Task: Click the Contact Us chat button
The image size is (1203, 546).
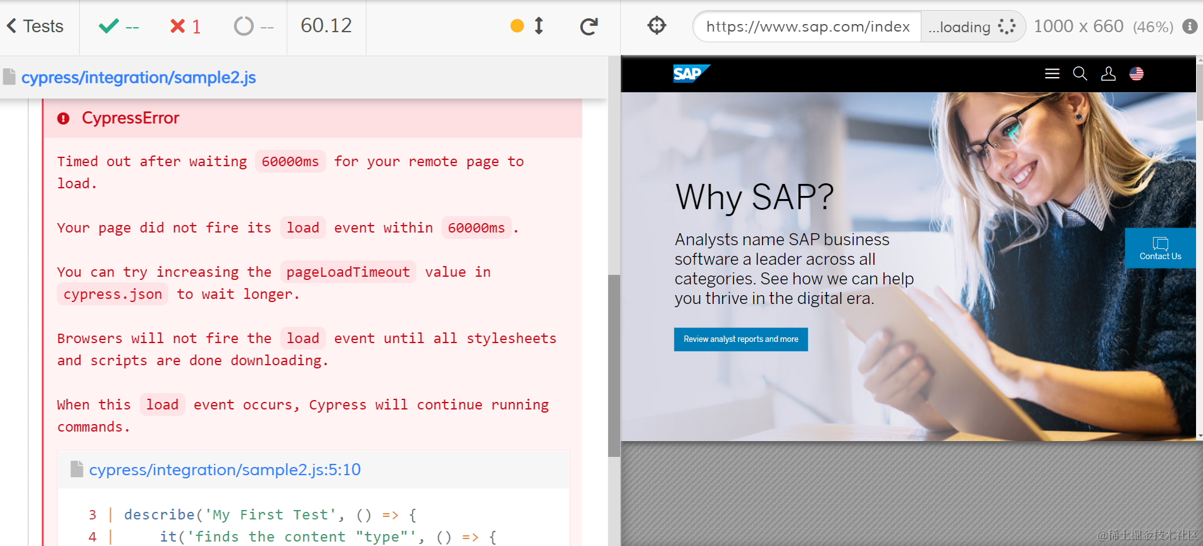Action: pyautogui.click(x=1160, y=248)
